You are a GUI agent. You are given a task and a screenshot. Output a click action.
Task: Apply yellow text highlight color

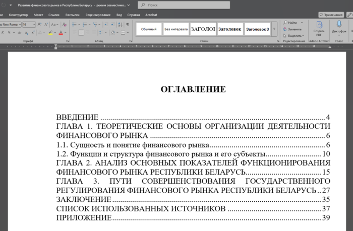(x=50, y=33)
